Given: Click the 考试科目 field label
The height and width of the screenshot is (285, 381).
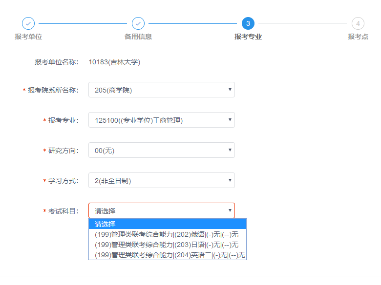Looking at the screenshot, I should click(63, 211).
